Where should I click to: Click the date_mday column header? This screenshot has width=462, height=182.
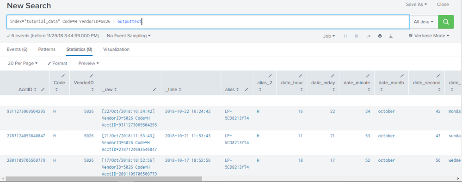pos(323,83)
